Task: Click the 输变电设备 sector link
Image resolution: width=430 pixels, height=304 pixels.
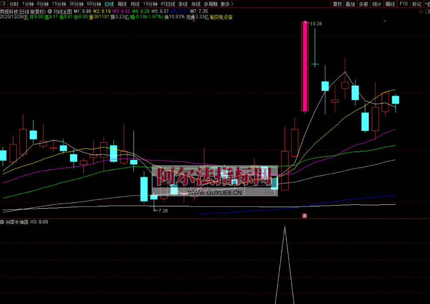Action: [222, 17]
